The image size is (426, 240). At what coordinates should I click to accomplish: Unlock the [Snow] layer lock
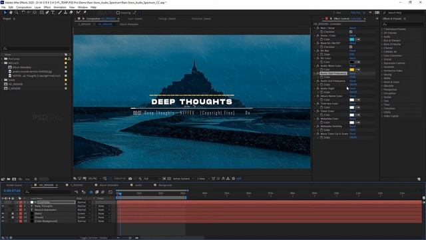(x=13, y=217)
